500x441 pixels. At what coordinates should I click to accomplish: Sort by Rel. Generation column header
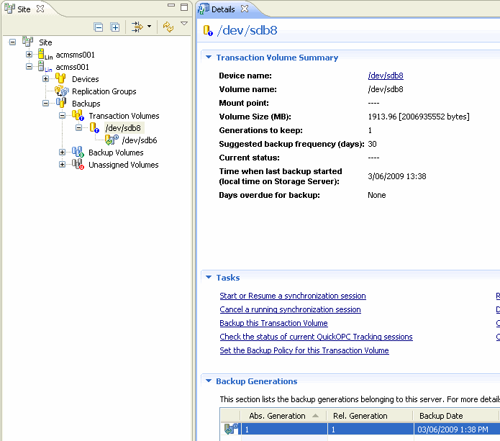(x=370, y=416)
